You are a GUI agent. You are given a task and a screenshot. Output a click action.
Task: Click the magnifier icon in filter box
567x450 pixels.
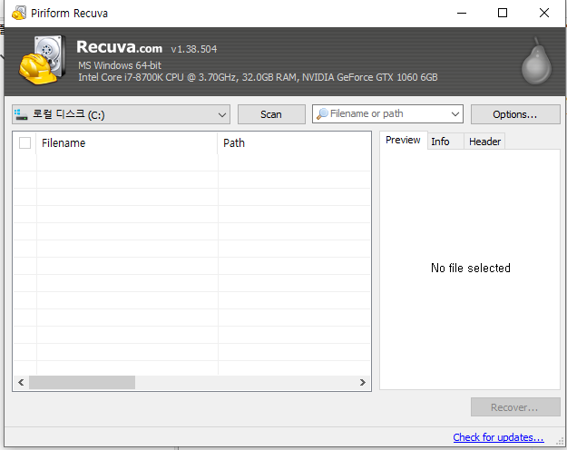tap(322, 114)
